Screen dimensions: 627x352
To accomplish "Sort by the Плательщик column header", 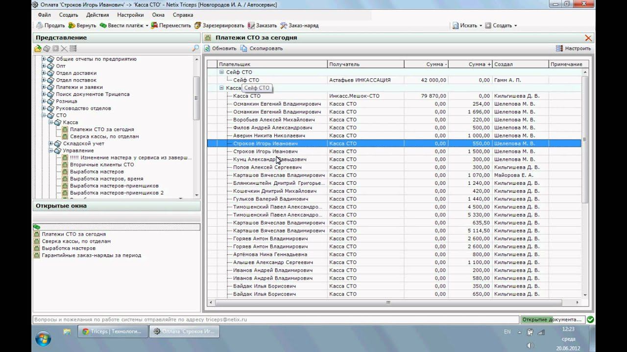I will [x=272, y=64].
